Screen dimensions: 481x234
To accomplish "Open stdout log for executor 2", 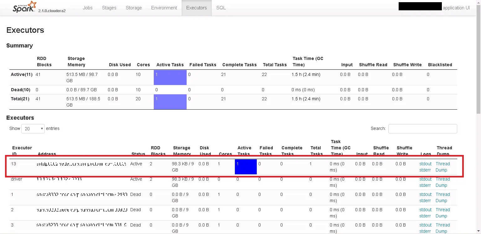I will [x=425, y=210].
